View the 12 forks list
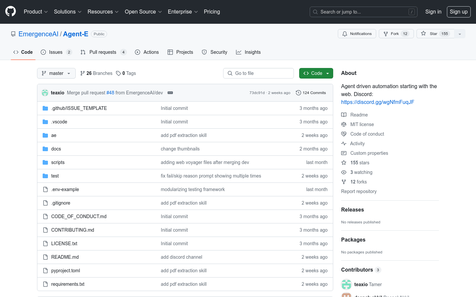The width and height of the screenshot is (476, 297). pyautogui.click(x=354, y=182)
